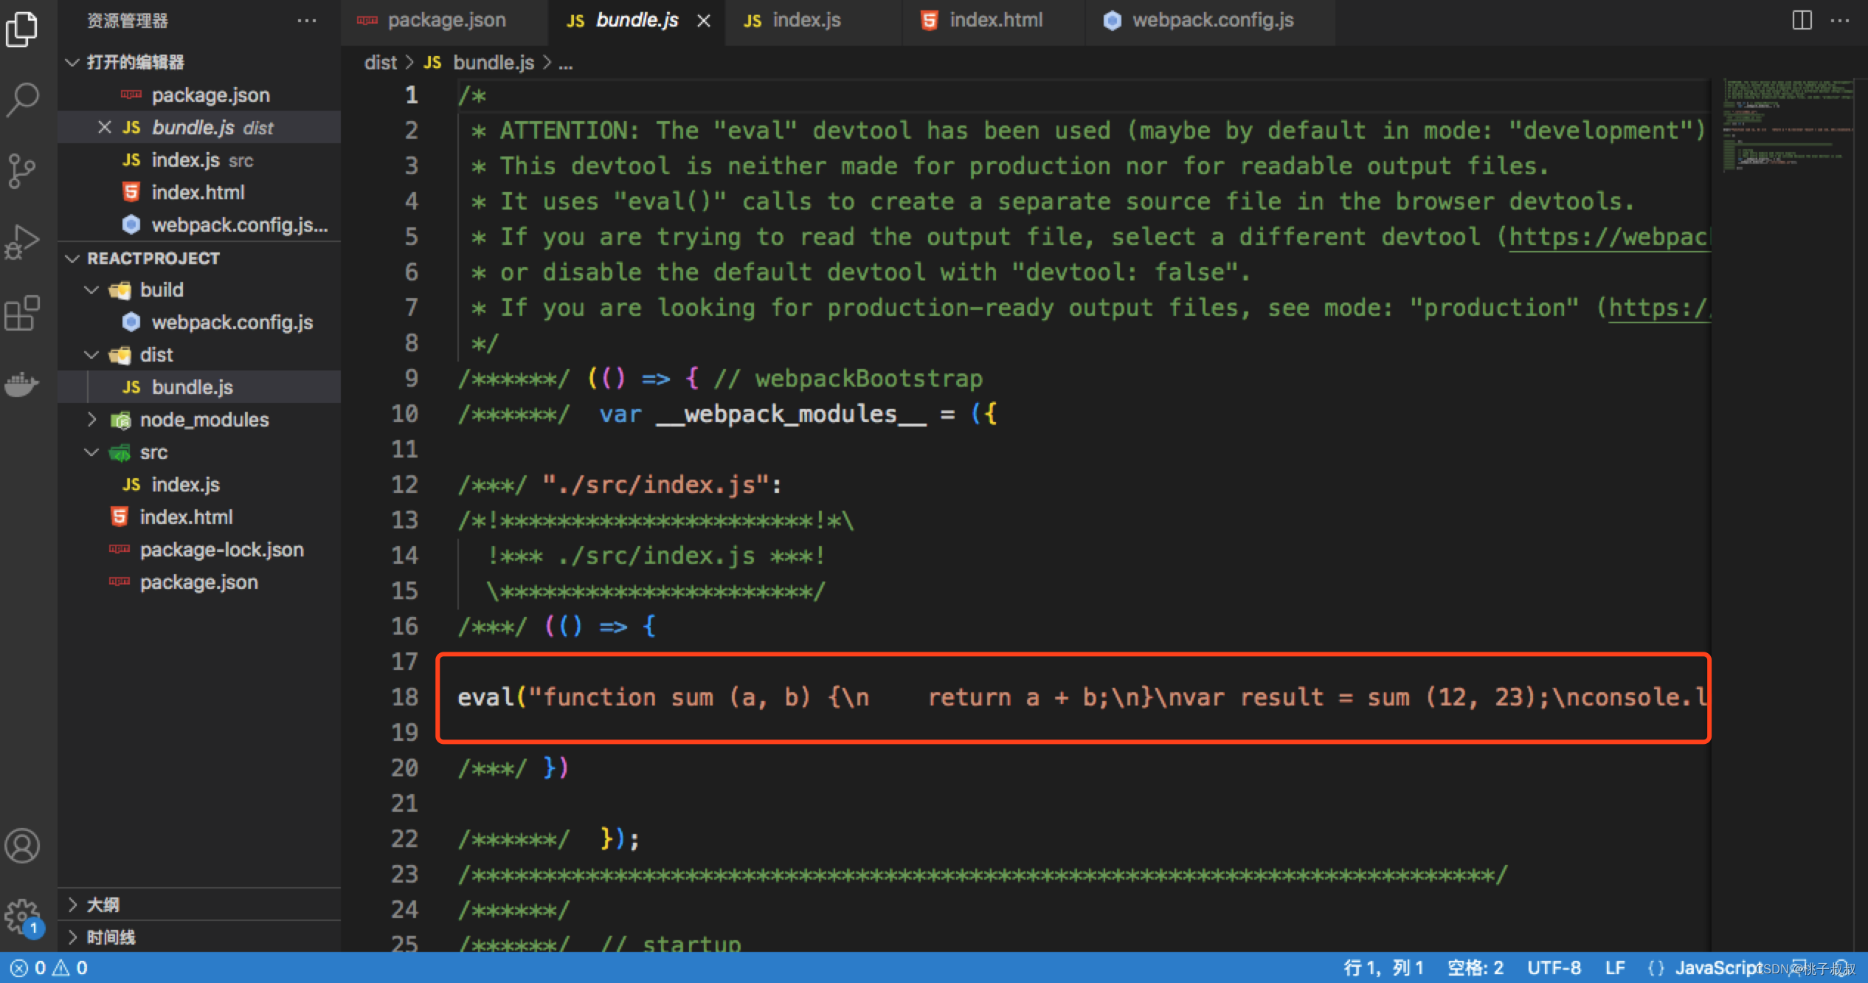Screen dimensions: 1868x983
Task: Close bundle.js in open editors list
Action: click(x=105, y=128)
